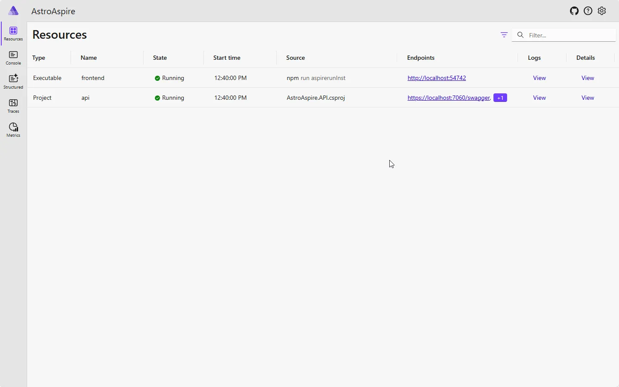619x387 pixels.
Task: Select the frontend name cell
Action: (x=93, y=78)
